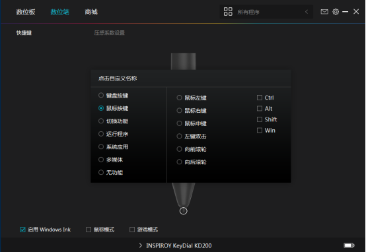Expand device list chevron beside INSPIROY
Screen dimensions: 366x252
click(140, 245)
